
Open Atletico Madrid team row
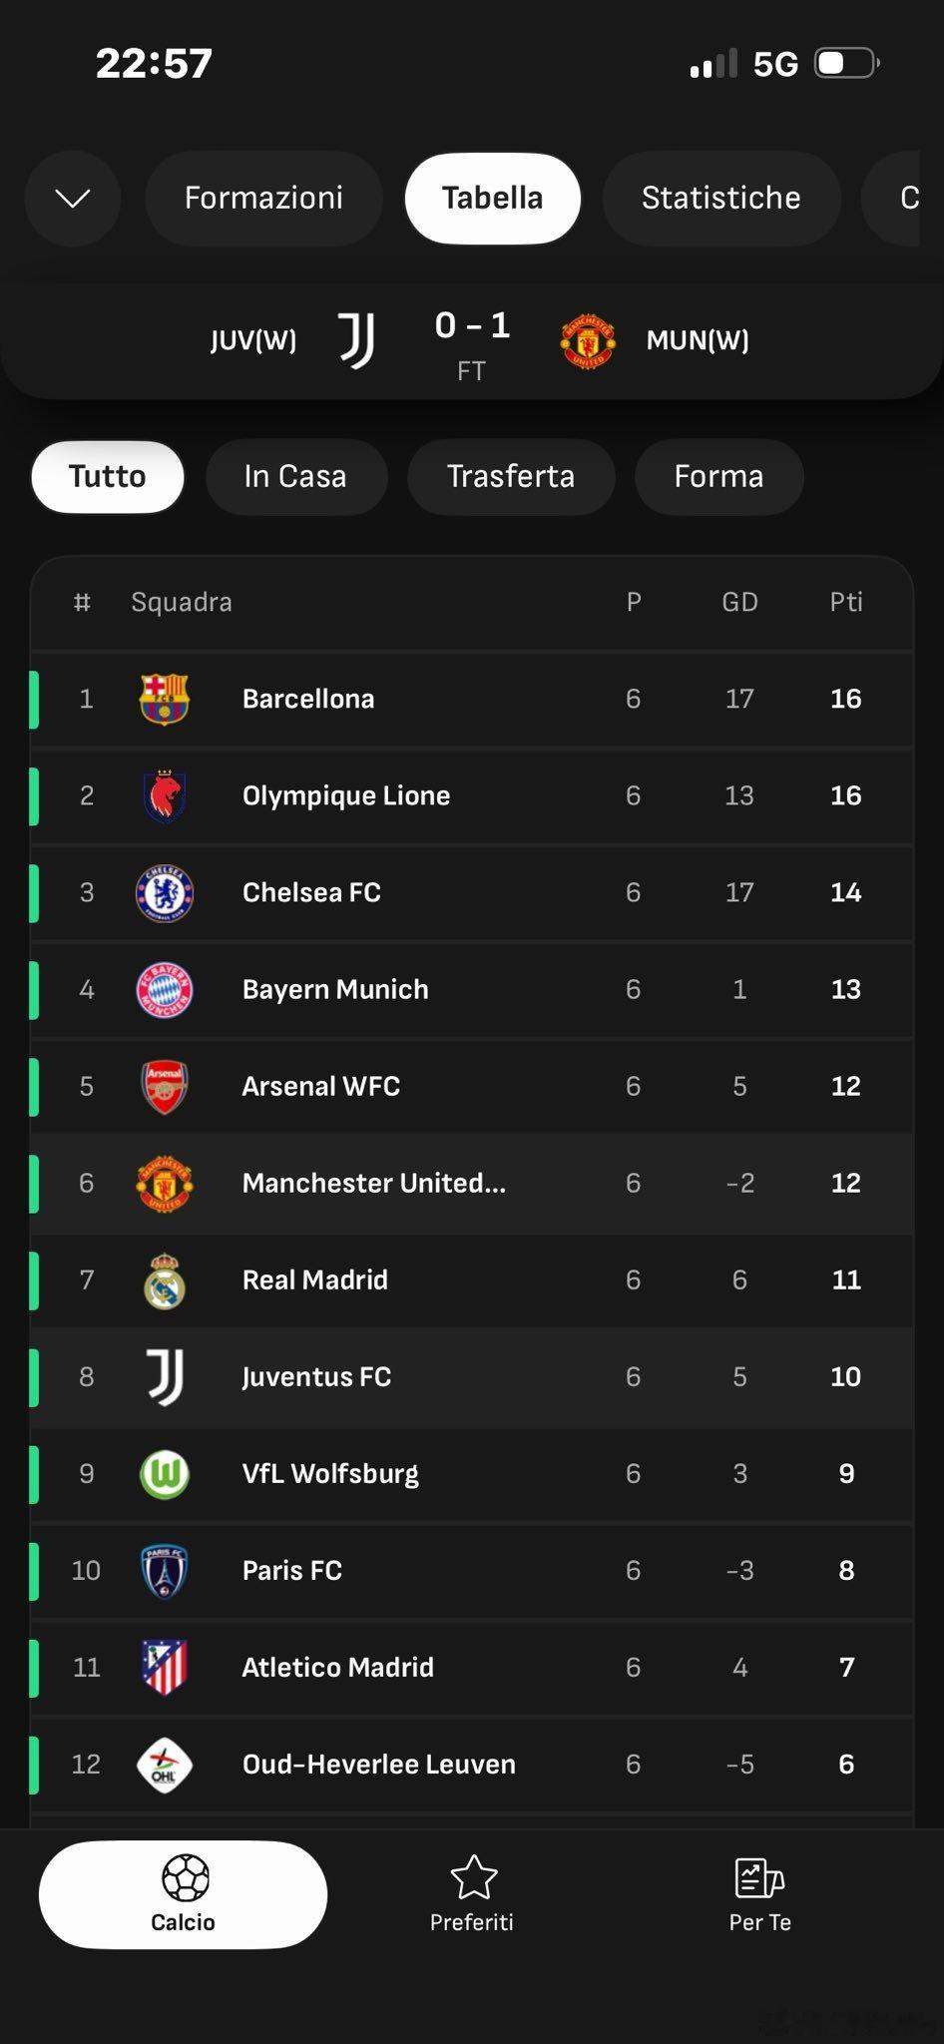[337, 1667]
